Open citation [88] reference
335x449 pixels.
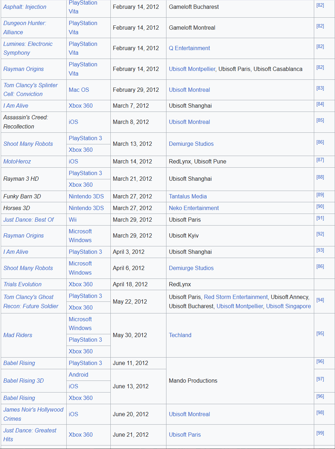(320, 177)
